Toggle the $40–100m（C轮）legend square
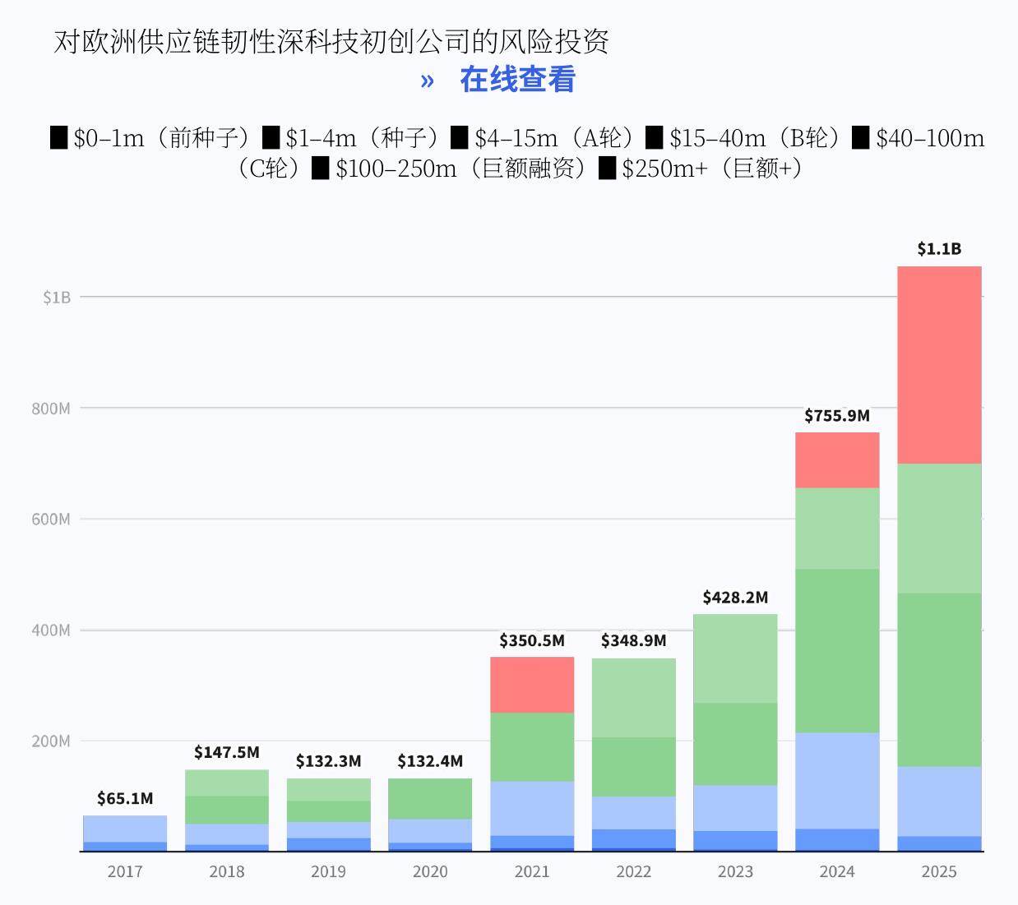Image resolution: width=1018 pixels, height=905 pixels. 860,137
